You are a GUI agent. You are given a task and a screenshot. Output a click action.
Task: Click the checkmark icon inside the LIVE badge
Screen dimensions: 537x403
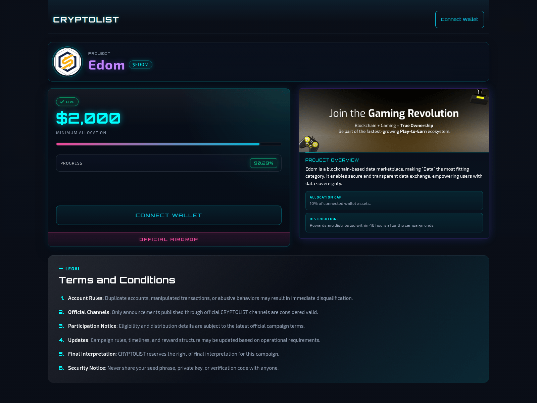[62, 102]
